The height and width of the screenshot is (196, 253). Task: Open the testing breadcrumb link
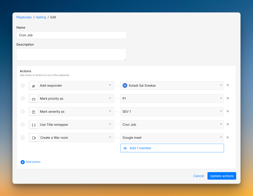pyautogui.click(x=41, y=17)
